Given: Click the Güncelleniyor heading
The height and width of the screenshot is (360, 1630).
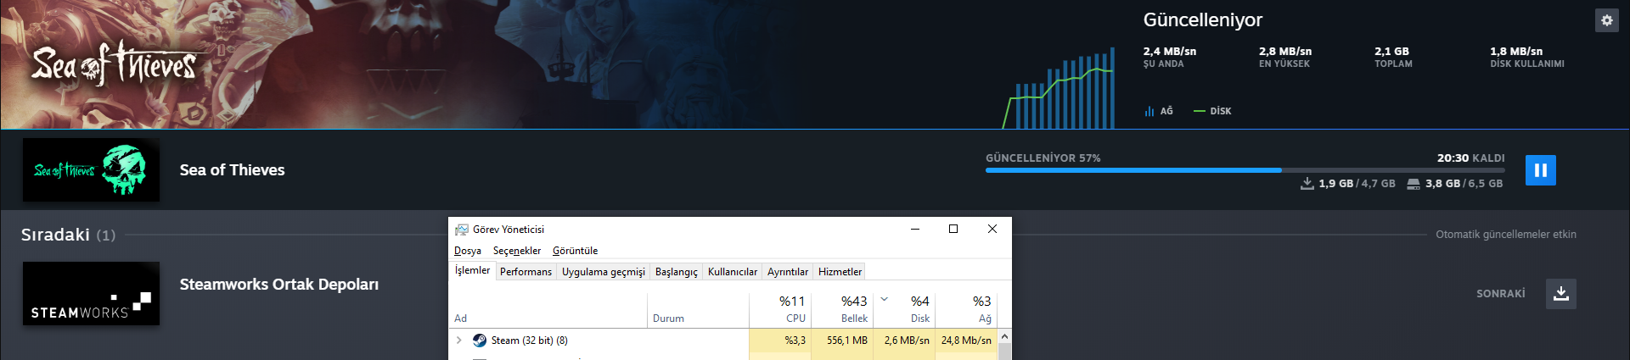Looking at the screenshot, I should [x=1203, y=19].
